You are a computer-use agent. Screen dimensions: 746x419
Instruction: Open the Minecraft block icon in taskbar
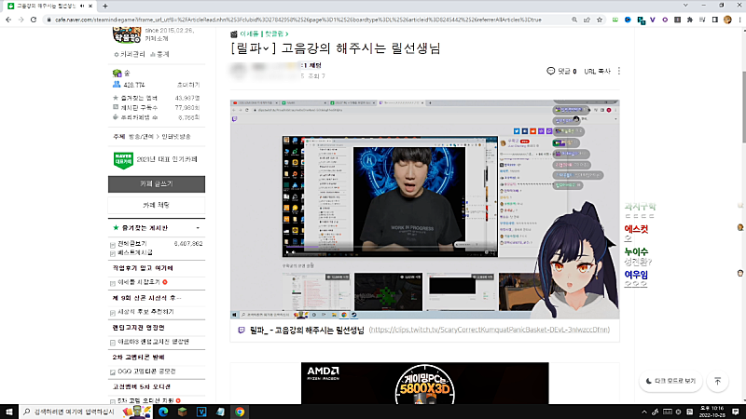click(182, 412)
